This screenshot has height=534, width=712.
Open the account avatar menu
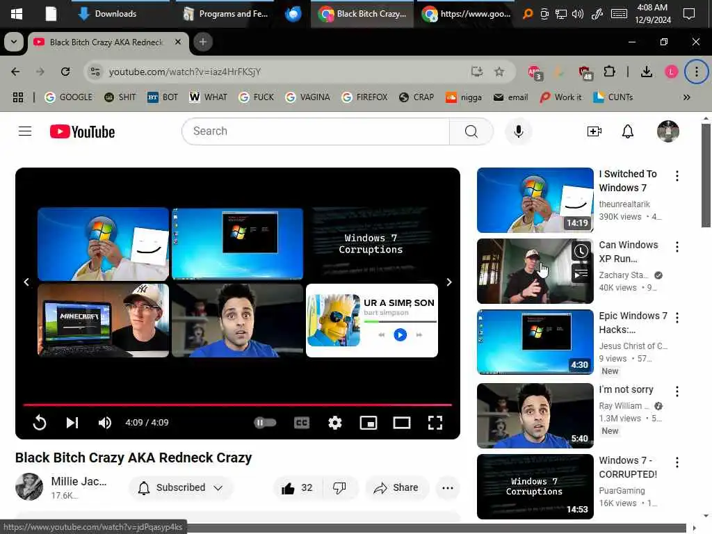(667, 131)
